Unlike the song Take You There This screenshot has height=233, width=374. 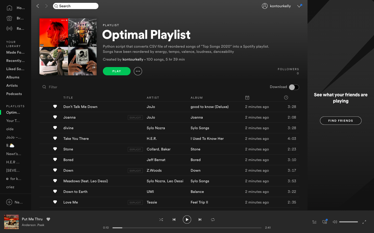point(55,139)
